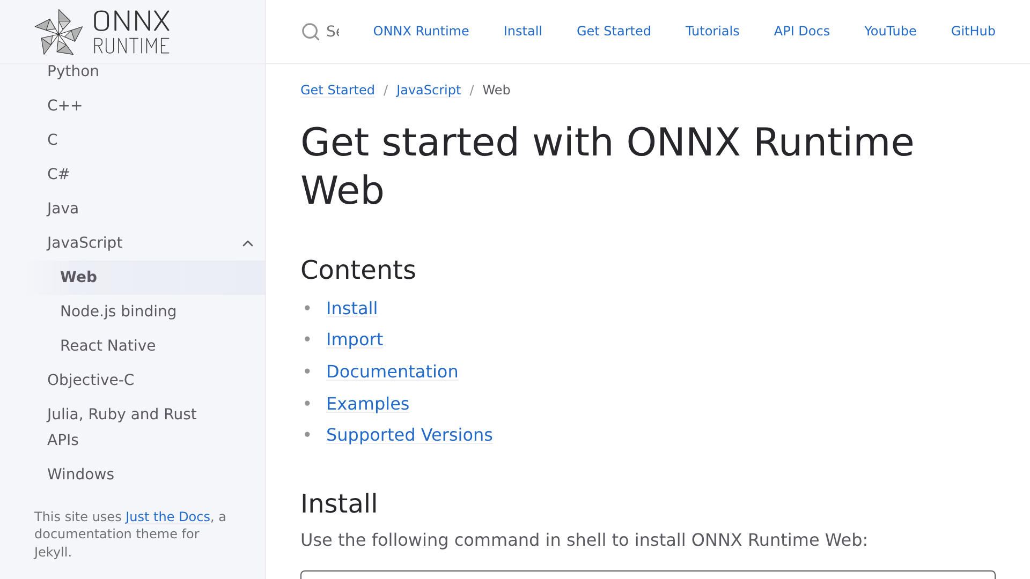
Task: Follow the Just the Docs link
Action: (x=168, y=517)
